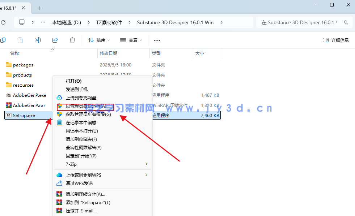Choose 通过WPS发送 menu entry
This screenshot has width=355, height=216.
click(x=102, y=183)
